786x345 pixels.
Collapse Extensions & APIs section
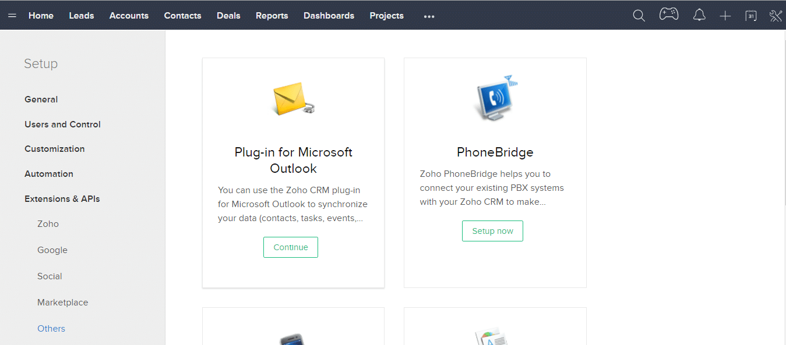point(62,199)
